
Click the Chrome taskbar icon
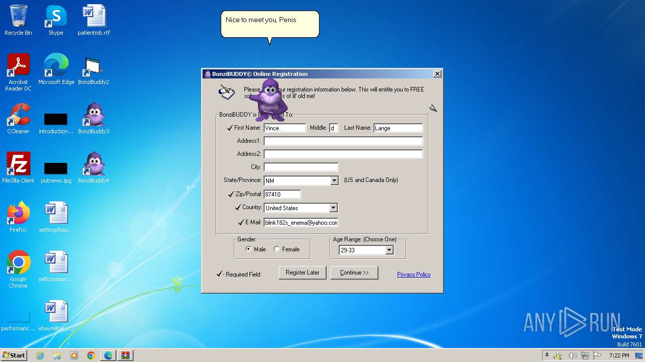pos(91,355)
